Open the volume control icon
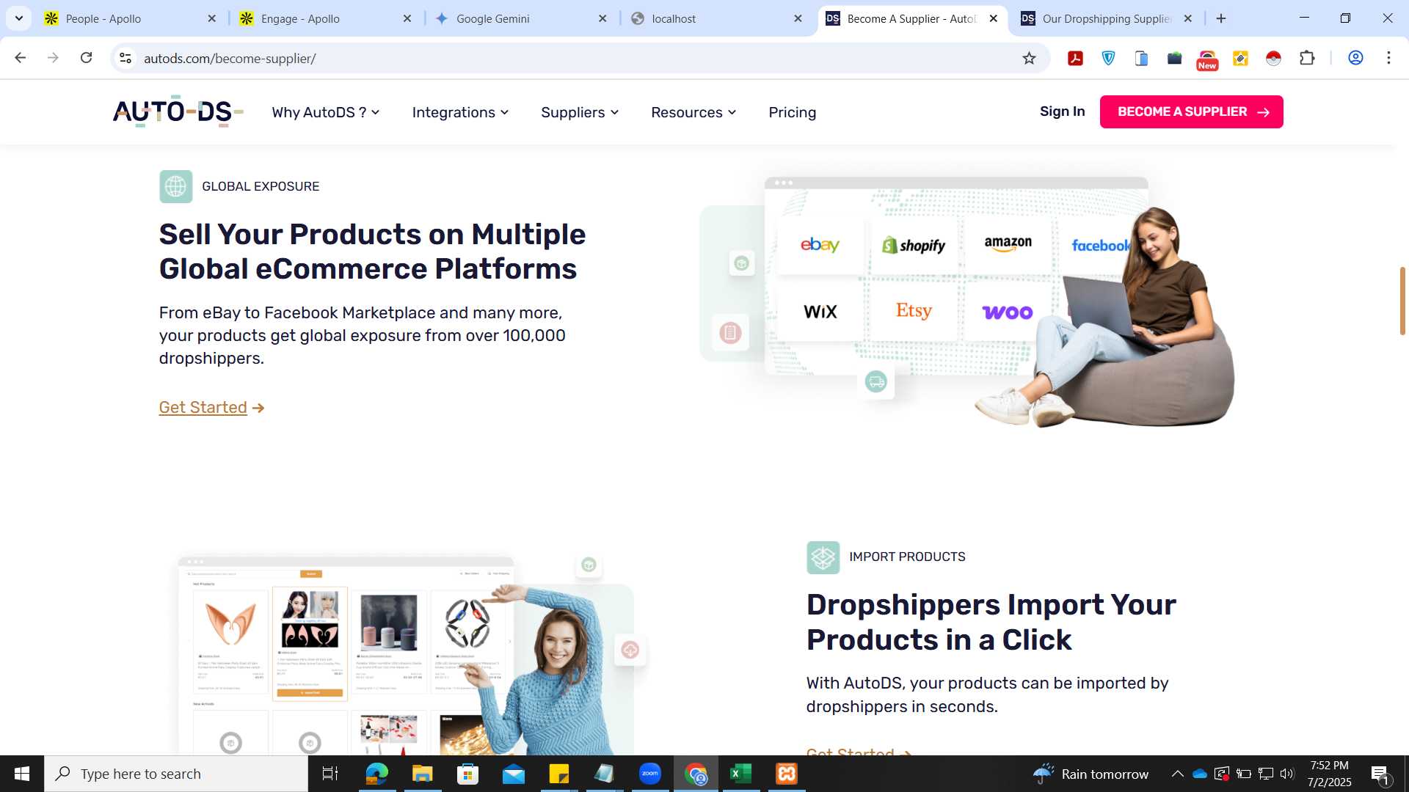 pos(1287,774)
